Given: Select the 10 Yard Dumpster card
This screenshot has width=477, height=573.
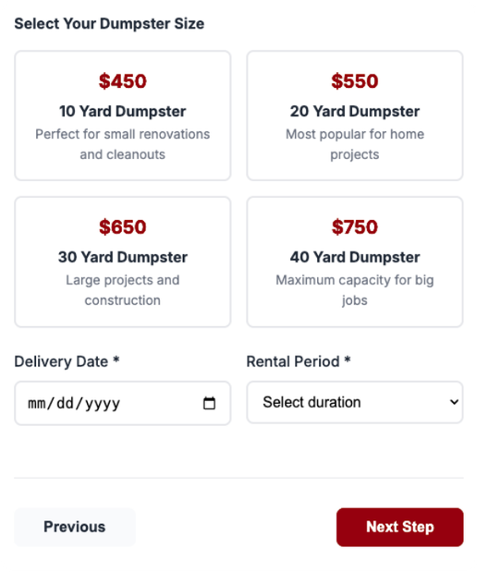Looking at the screenshot, I should coord(122,116).
